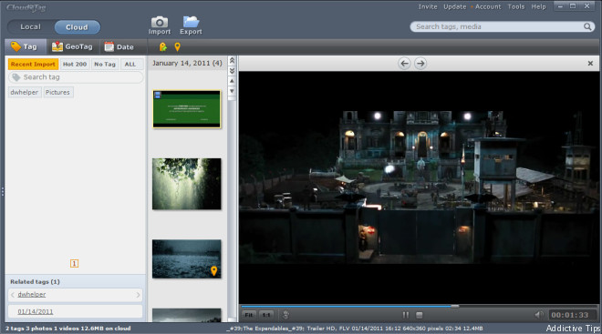Screen dimensions: 602x334
Task: Click the video progress slider handle
Action: click(454, 306)
